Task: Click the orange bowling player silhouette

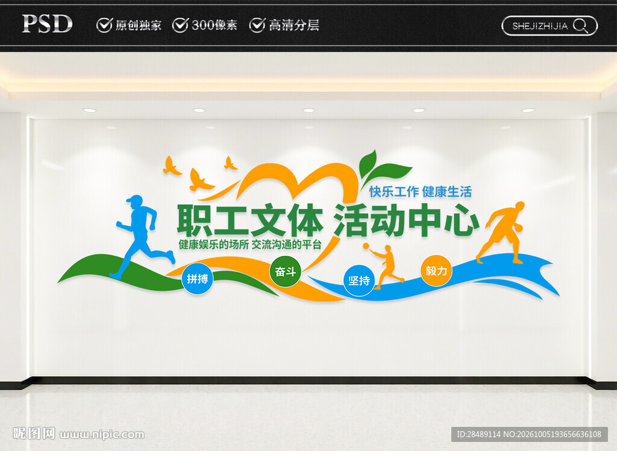Action: 501,233
